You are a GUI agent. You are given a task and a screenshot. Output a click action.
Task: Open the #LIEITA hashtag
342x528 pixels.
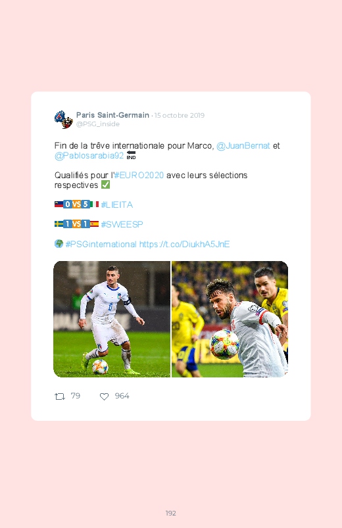[x=116, y=204]
